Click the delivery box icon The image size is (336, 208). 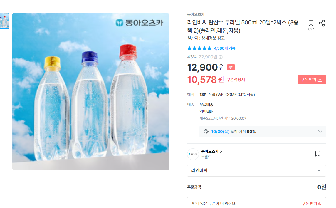click(206, 132)
